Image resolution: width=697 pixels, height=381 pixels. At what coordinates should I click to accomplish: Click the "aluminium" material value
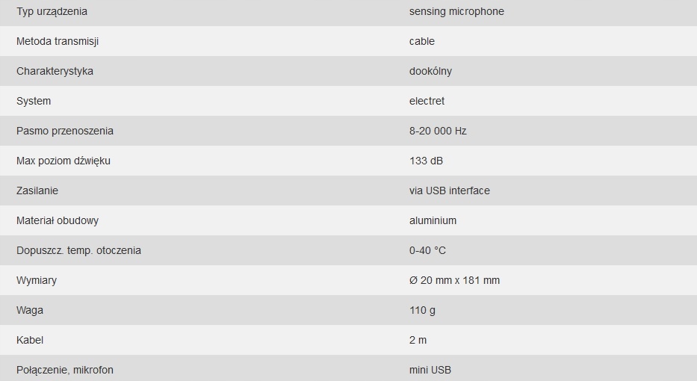tap(433, 220)
